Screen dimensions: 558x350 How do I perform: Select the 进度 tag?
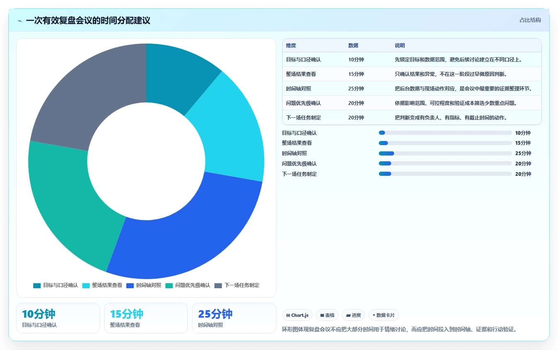[x=353, y=315]
